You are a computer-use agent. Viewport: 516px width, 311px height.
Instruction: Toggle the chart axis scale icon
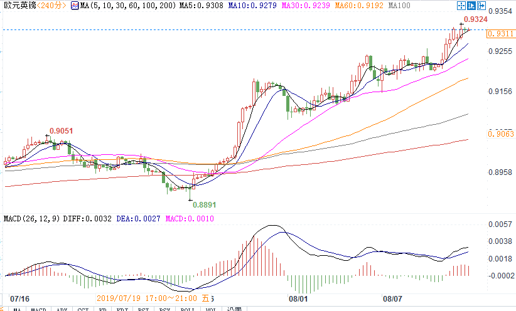pyautogui.click(x=471, y=6)
